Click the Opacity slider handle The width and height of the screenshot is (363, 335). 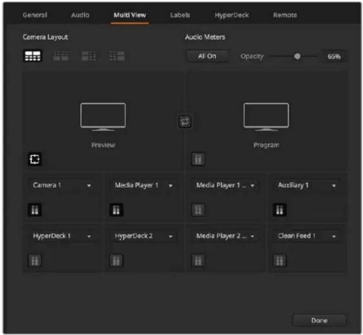[x=297, y=56]
